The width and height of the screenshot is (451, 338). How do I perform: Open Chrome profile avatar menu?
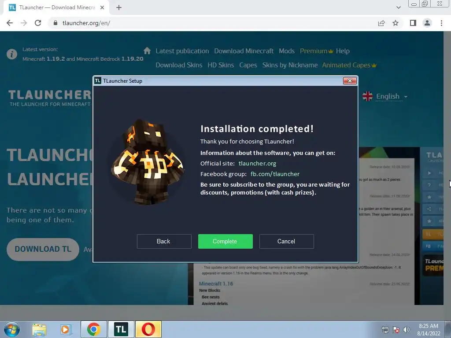tap(427, 23)
